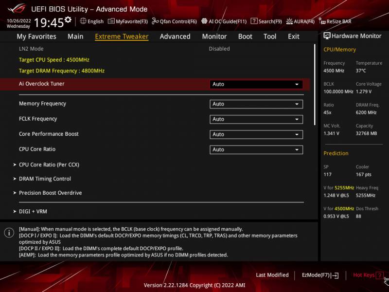Open the Ai Overclock Tuner dropdown
The image size is (389, 292).
tap(256, 84)
